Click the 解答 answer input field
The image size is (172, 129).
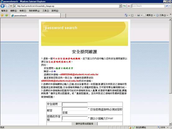[75, 109]
